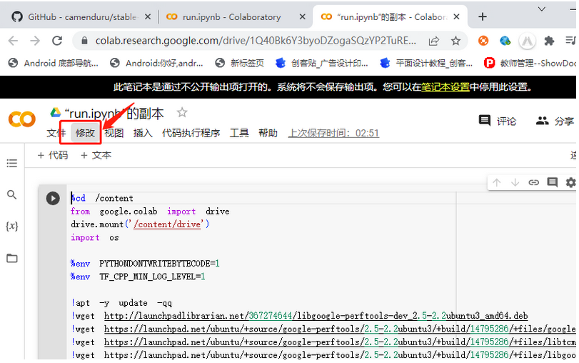Share this page icon in address bar

tap(434, 41)
